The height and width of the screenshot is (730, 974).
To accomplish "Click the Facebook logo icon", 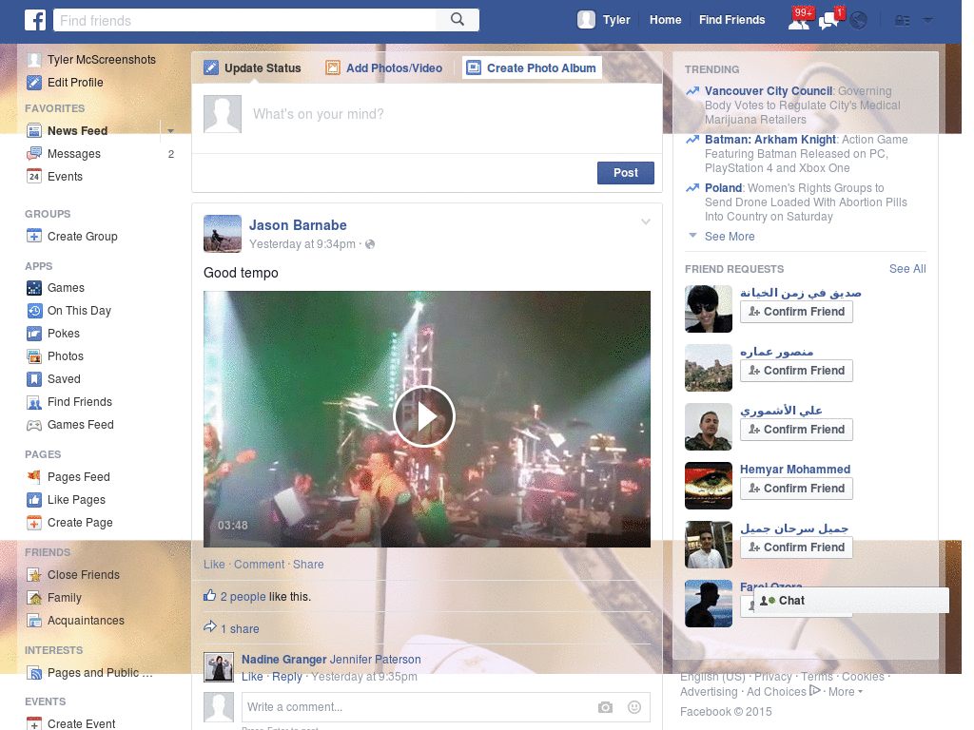I will 35,20.
